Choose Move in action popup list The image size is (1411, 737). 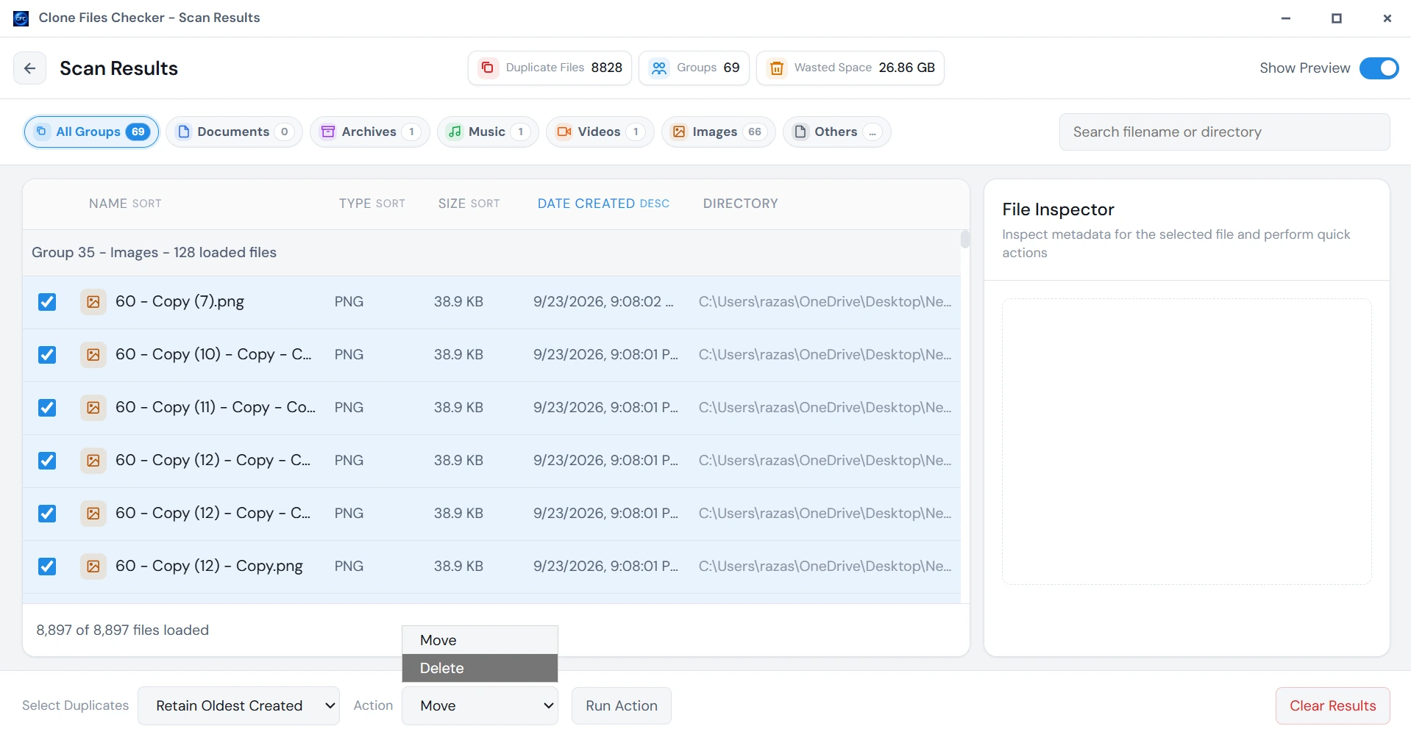(480, 641)
